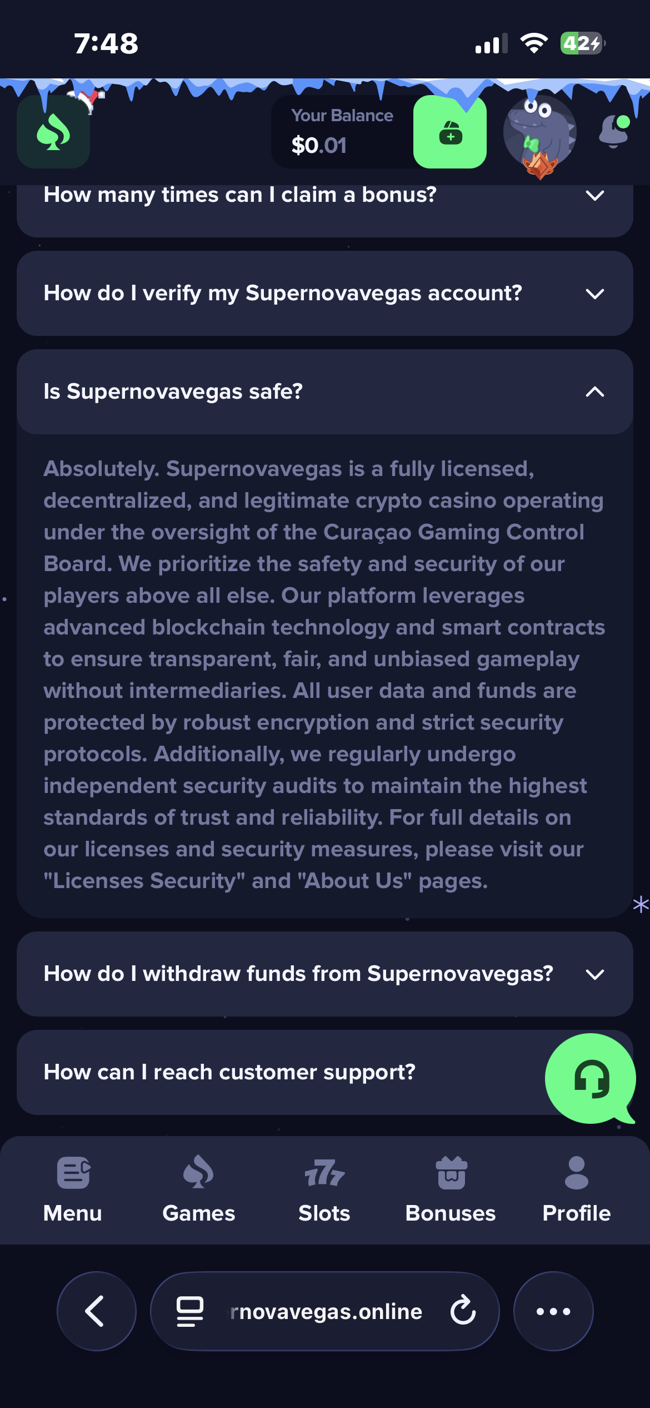Tap the site settings icon in address bar
650x1408 pixels.
pyautogui.click(x=190, y=1311)
